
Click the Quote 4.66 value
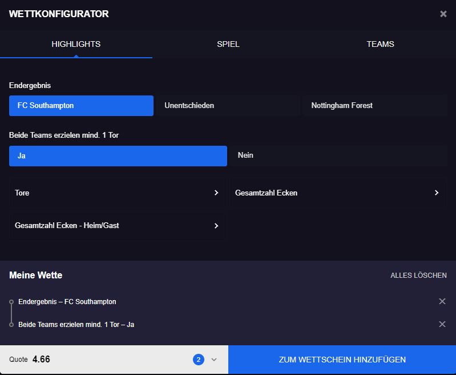[x=41, y=359]
